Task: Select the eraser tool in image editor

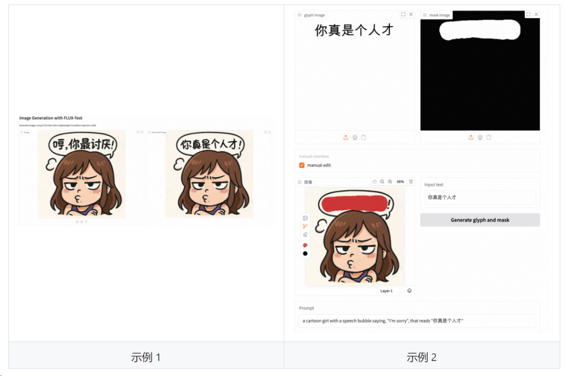Action: 305,234
